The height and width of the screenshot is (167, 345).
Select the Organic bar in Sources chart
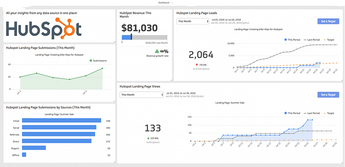tap(34, 148)
